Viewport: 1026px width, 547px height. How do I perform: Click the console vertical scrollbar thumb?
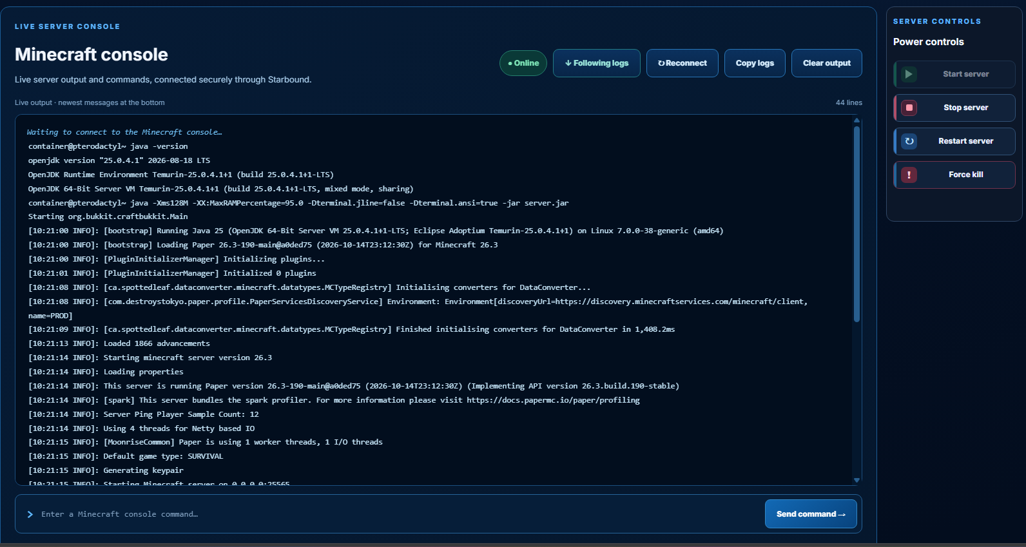click(x=857, y=224)
